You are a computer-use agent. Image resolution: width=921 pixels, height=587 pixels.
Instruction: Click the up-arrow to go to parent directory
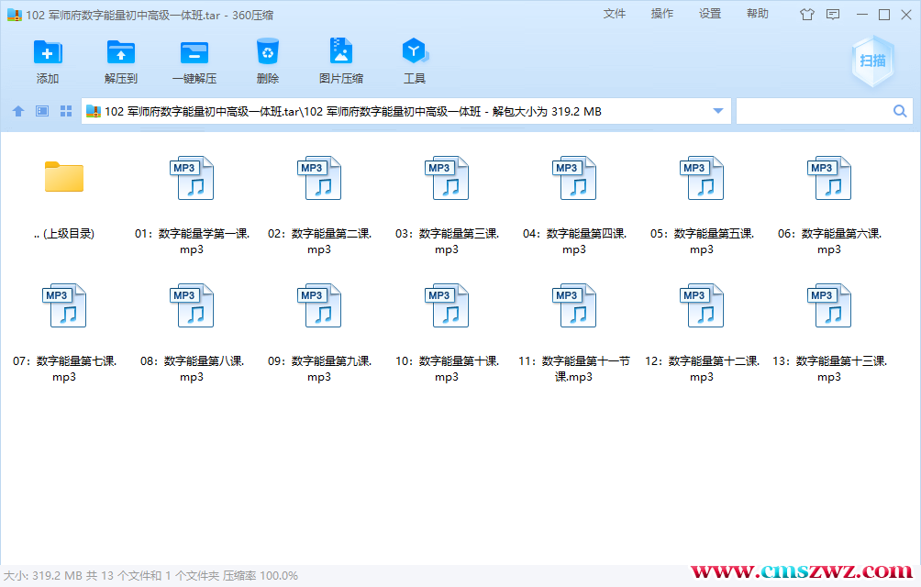tap(17, 110)
